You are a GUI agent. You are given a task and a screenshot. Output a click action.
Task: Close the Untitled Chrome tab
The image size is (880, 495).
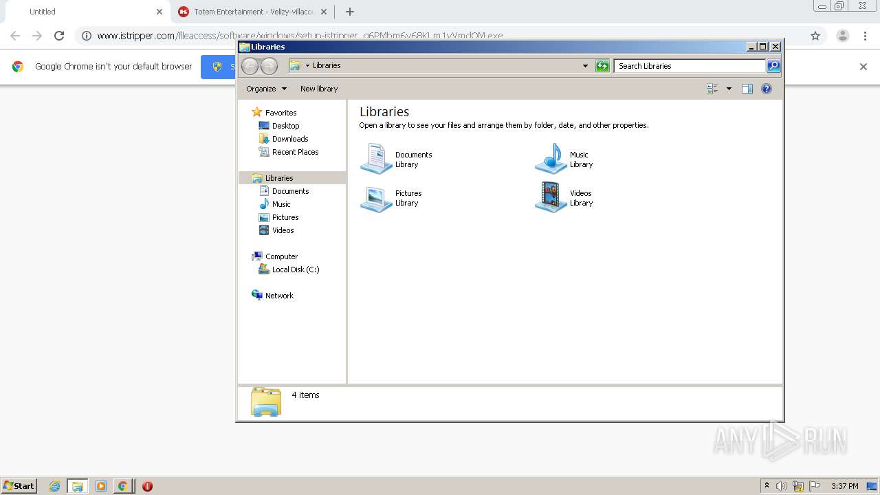pos(159,12)
